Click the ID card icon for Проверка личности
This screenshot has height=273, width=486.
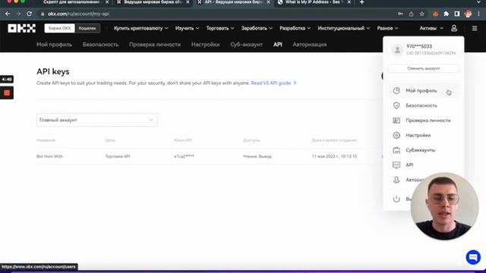tap(396, 121)
